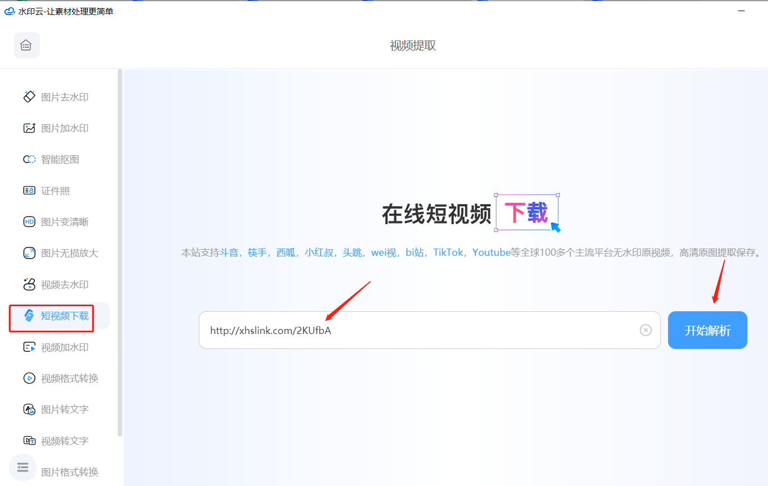Image resolution: width=768 pixels, height=486 pixels.
Task: Click the sidebar vertical scrollbar
Action: point(120,252)
